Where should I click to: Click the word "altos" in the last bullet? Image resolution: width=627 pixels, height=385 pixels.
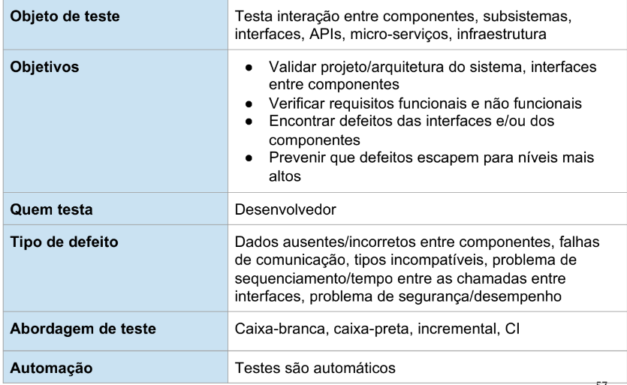(285, 176)
